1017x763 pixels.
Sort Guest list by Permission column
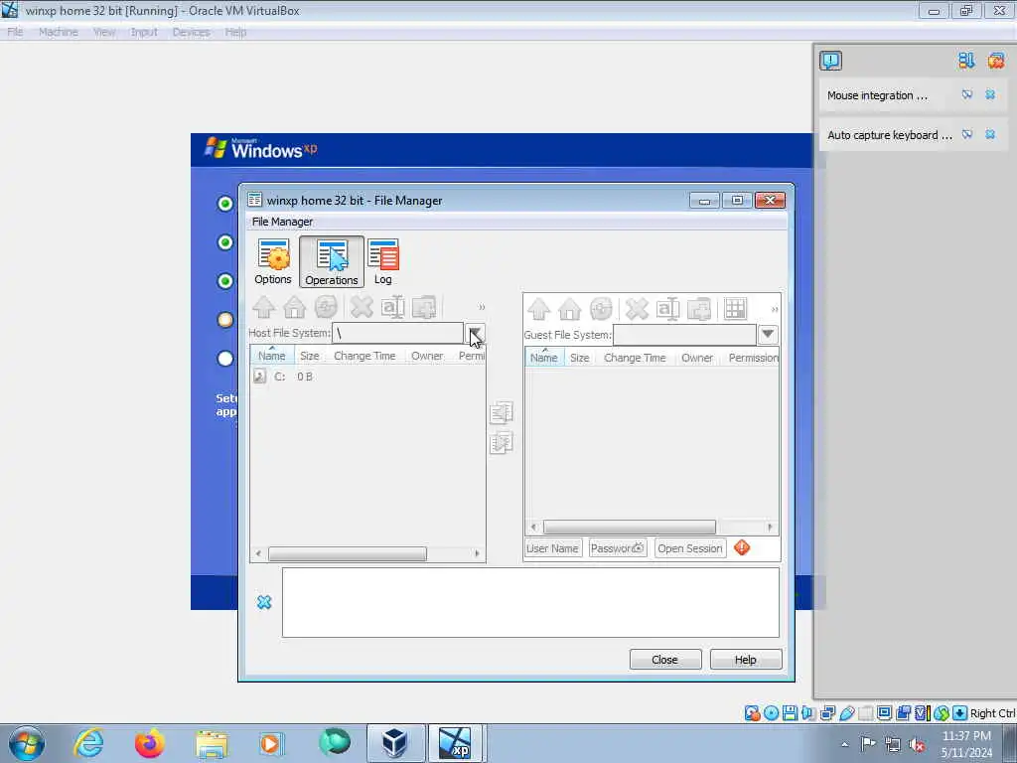(753, 358)
